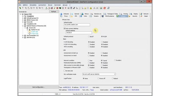The height and width of the screenshot is (96, 170).
Task: Open SSL verification mode dropdown
Action: click(99, 74)
